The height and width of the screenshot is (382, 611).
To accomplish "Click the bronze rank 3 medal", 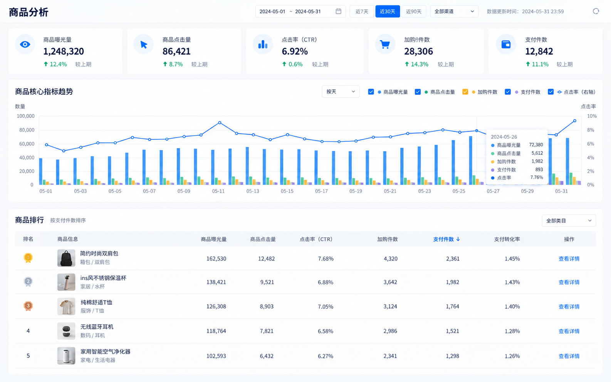I will 28,306.
